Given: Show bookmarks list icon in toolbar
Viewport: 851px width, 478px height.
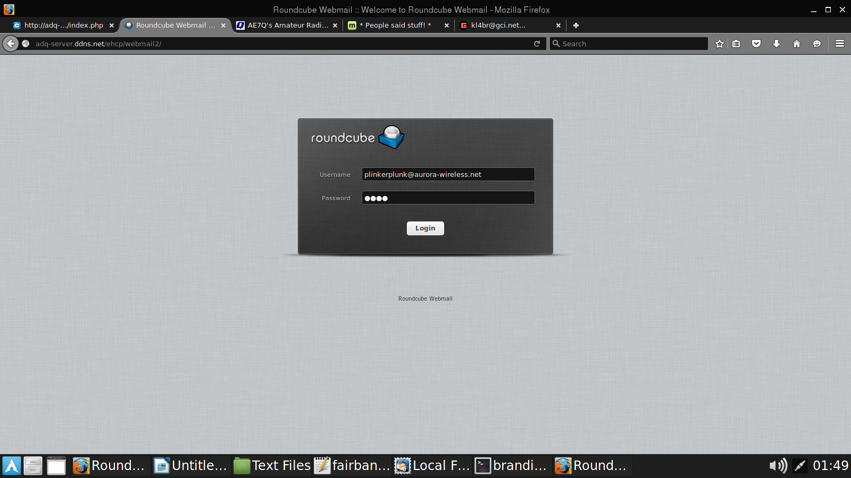Looking at the screenshot, I should pyautogui.click(x=736, y=44).
